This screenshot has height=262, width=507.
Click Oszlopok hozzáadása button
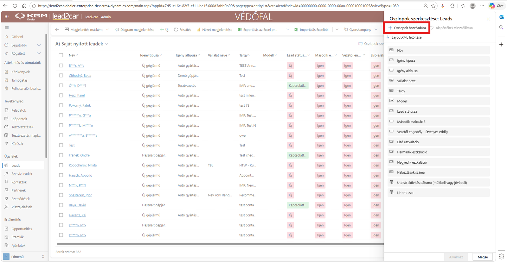coord(407,28)
